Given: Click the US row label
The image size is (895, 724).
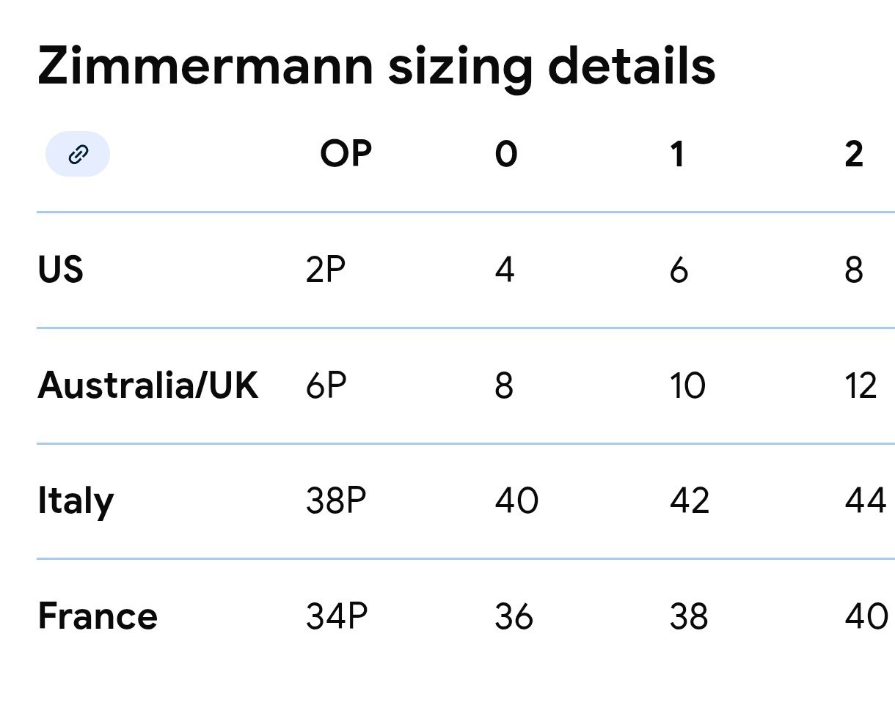Looking at the screenshot, I should click(x=61, y=269).
